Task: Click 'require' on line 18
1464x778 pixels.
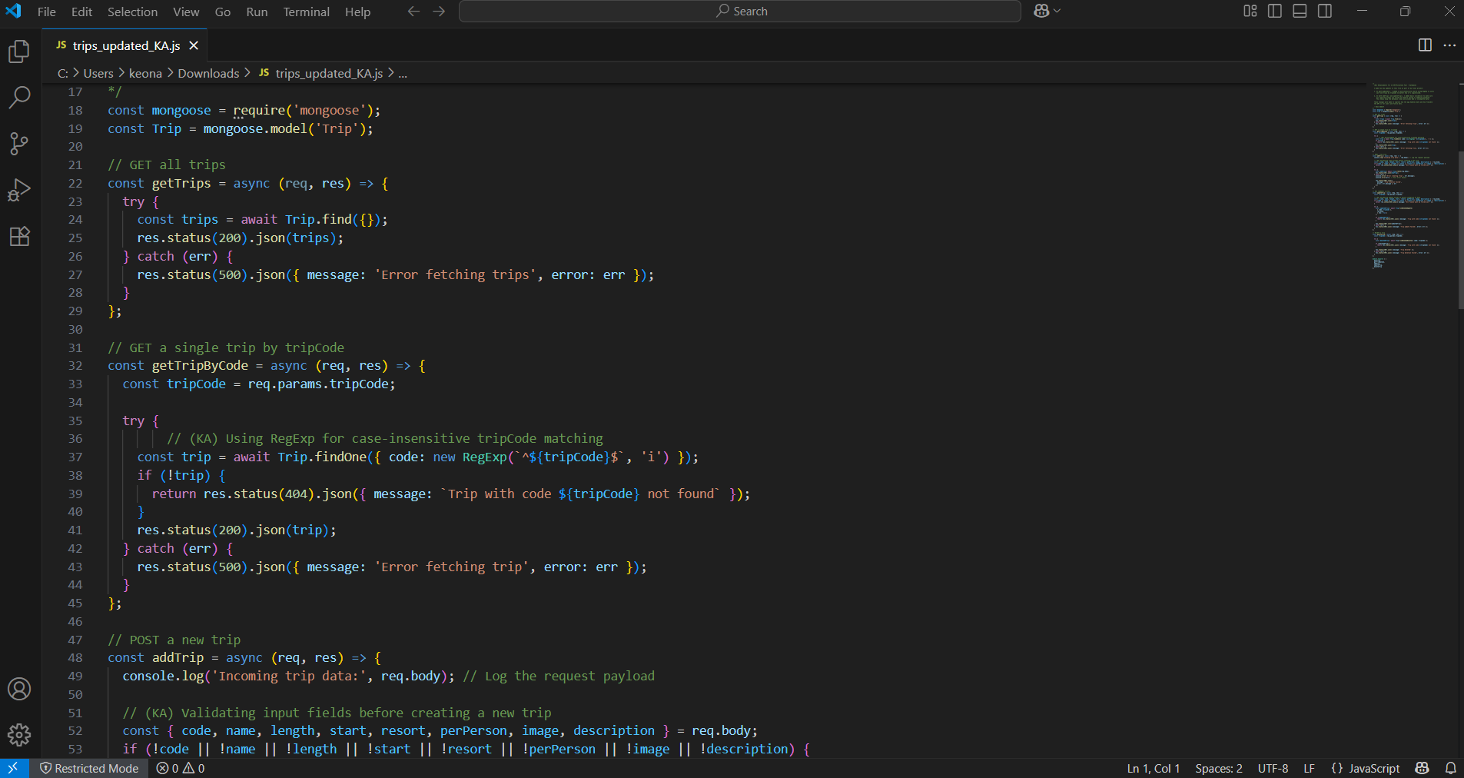Action: point(259,110)
